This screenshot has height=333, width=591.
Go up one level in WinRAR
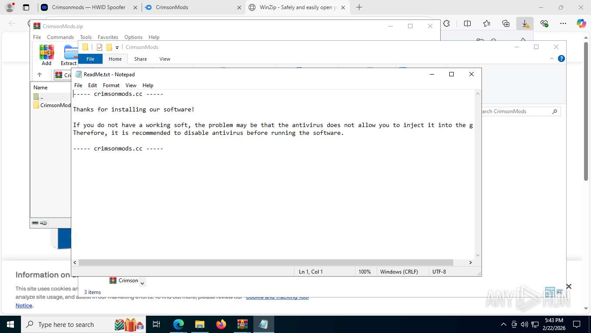(x=40, y=75)
